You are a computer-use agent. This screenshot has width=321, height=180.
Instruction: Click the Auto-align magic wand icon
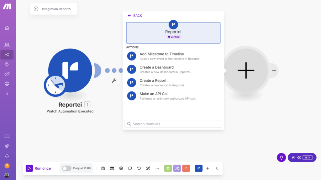point(148,168)
